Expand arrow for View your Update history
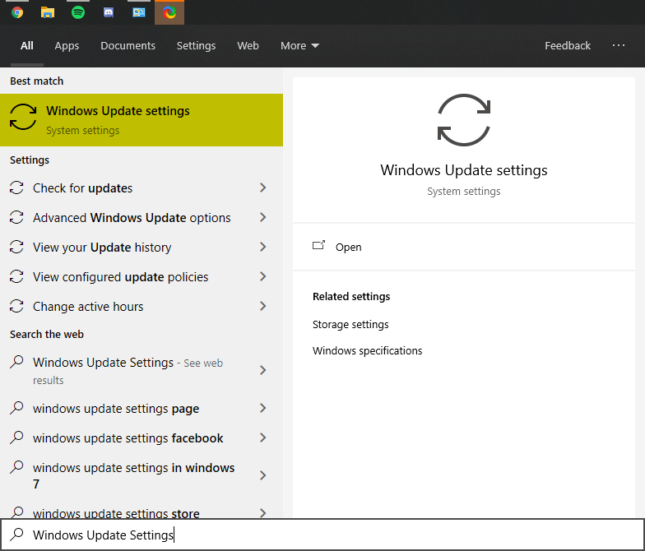 tap(263, 247)
